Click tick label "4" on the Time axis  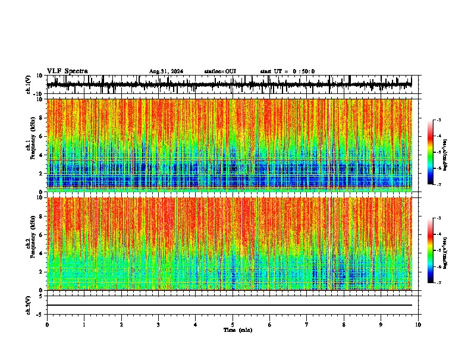[196, 325]
